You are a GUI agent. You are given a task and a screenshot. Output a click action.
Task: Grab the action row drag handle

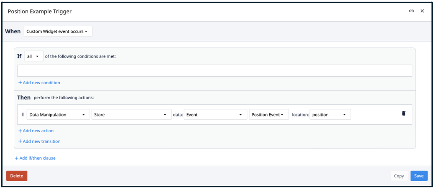(23, 114)
